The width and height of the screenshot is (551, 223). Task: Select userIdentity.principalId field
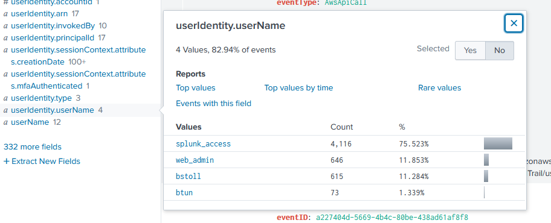53,37
